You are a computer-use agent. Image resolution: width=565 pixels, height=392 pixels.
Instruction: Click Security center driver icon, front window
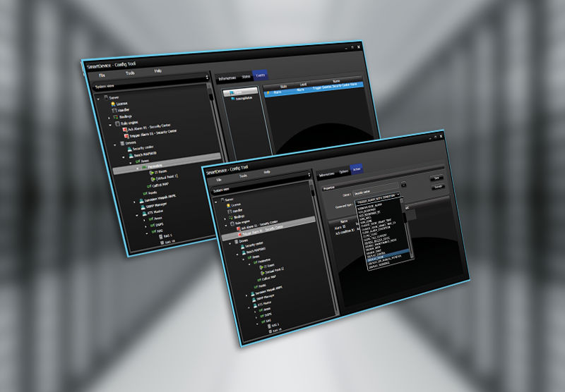(x=242, y=246)
